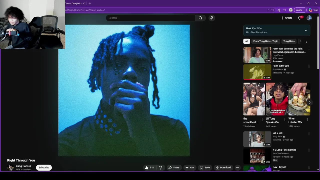
Task: Open the Create menu
Action: pos(286,18)
